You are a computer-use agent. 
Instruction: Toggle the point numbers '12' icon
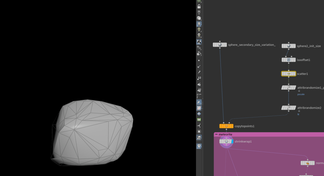(199, 78)
